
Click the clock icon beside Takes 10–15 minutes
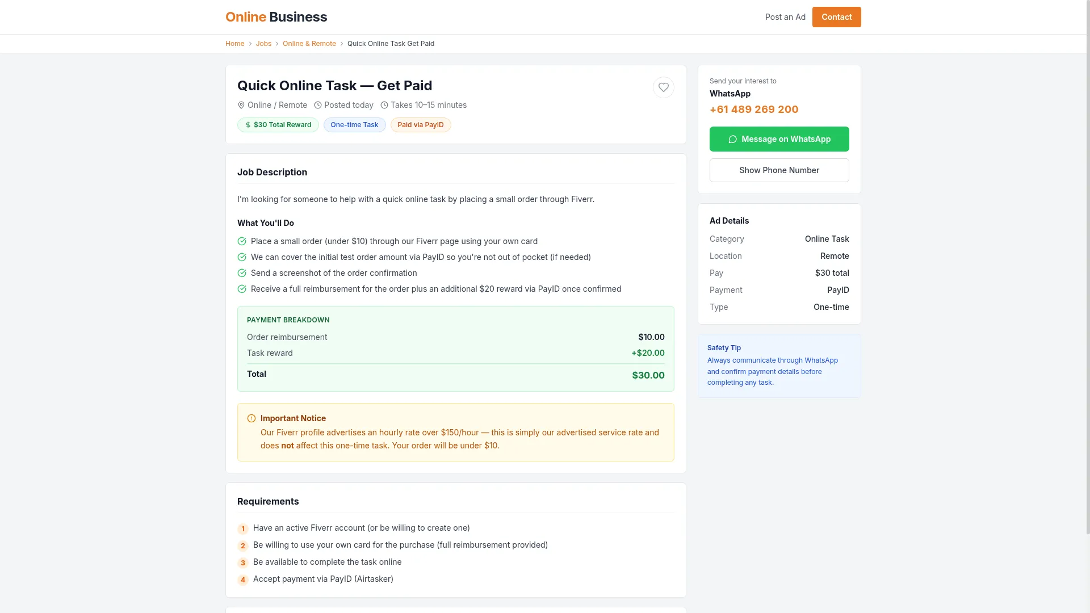(384, 105)
